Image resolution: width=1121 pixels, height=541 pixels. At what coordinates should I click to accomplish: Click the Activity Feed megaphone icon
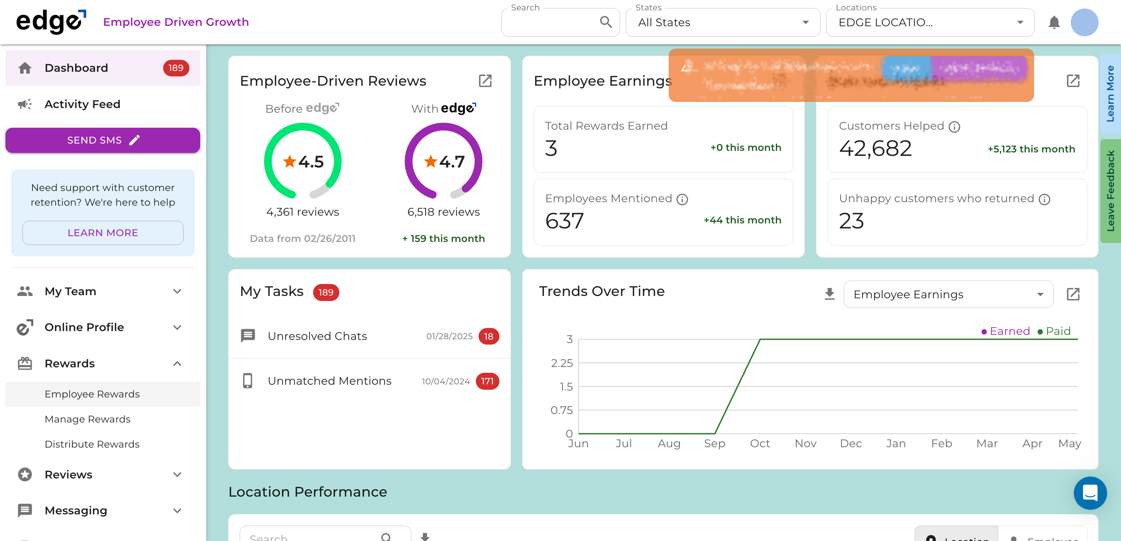25,104
